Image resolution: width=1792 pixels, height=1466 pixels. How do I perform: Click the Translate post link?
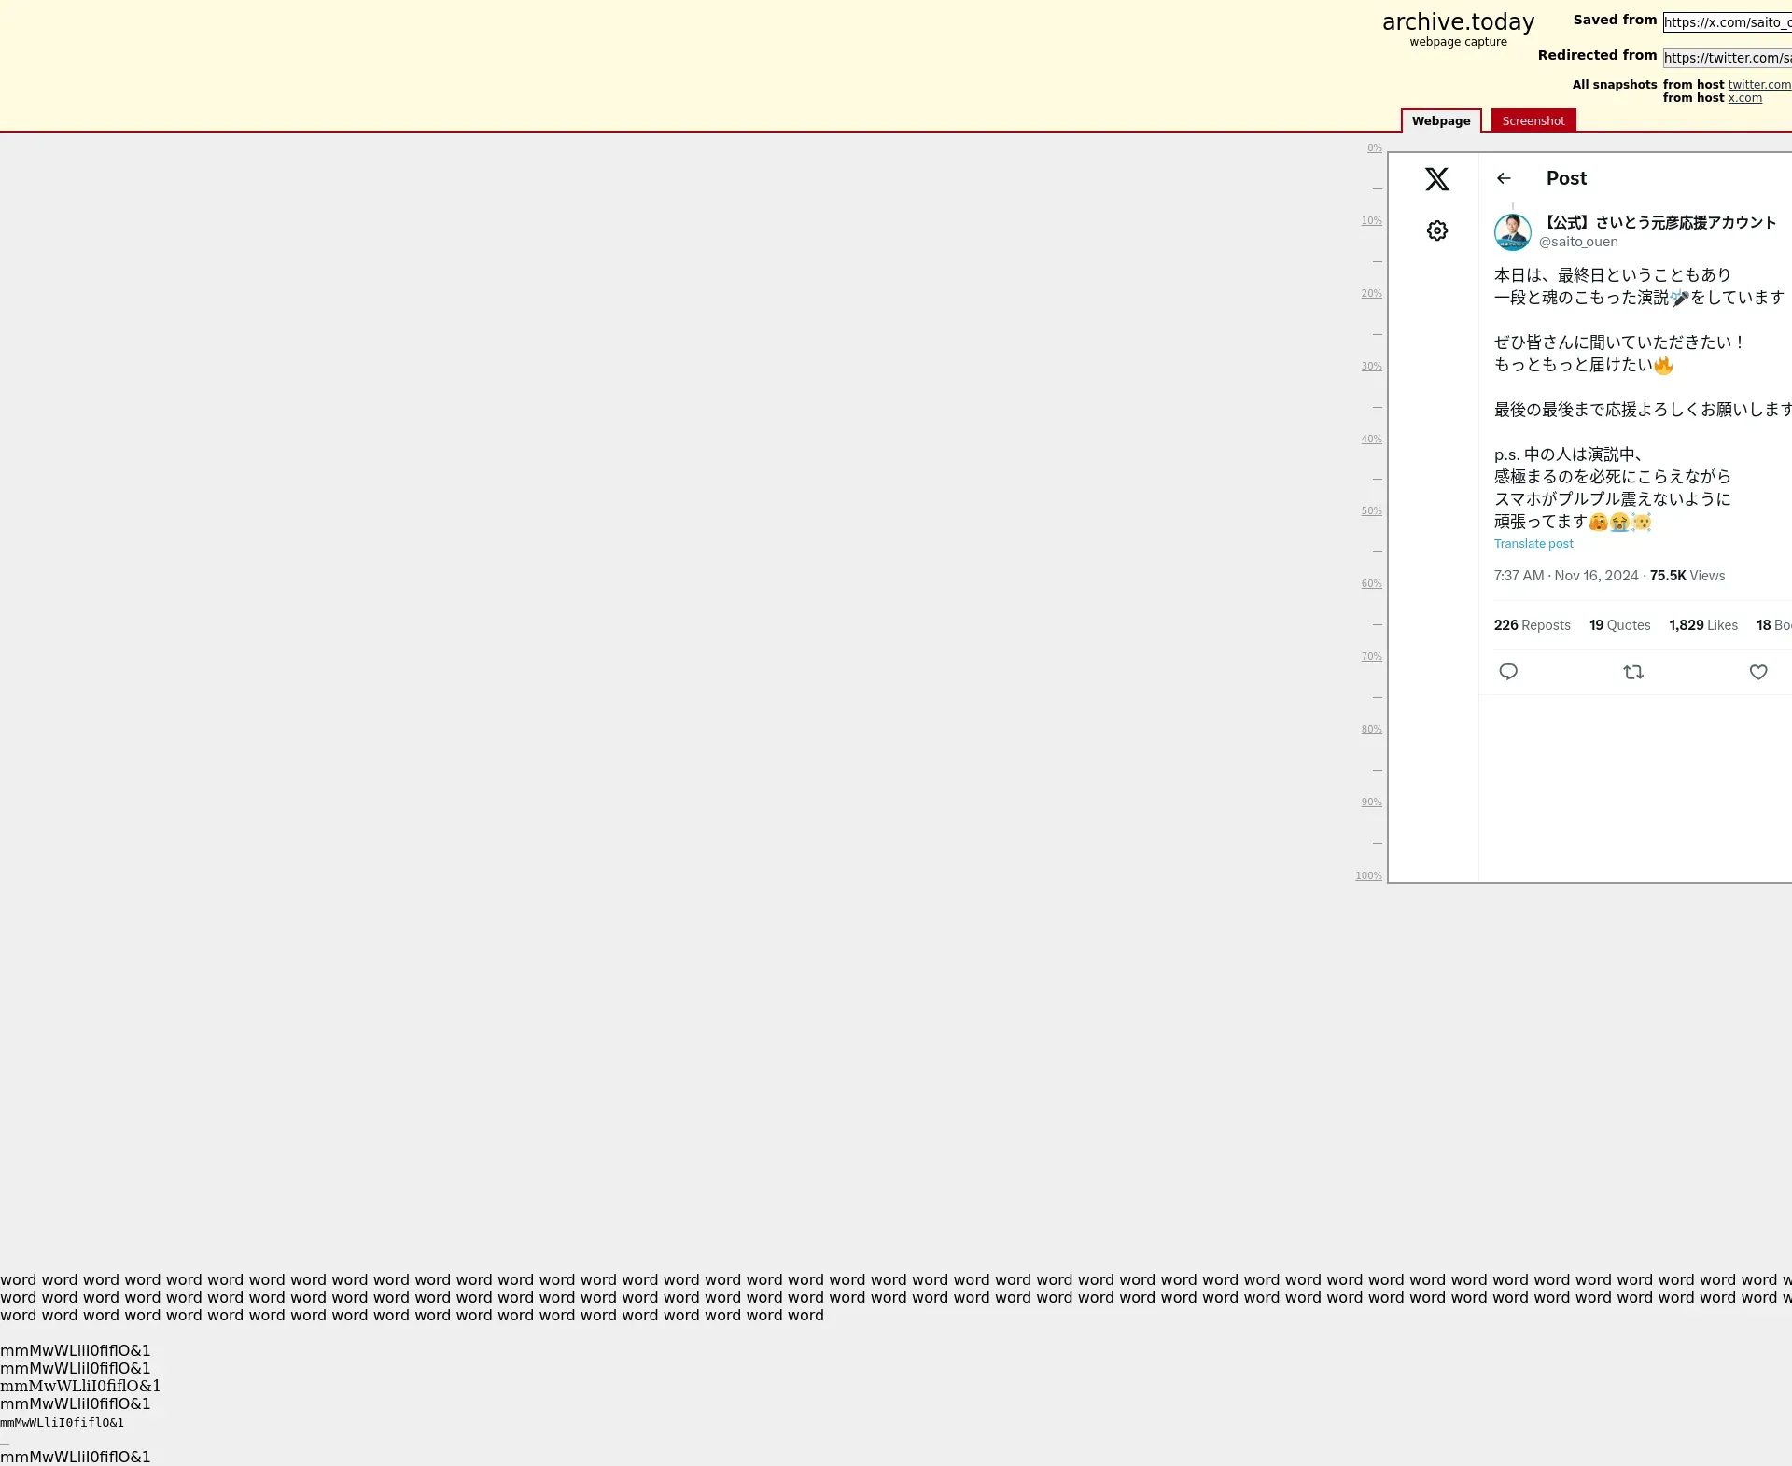tap(1533, 544)
